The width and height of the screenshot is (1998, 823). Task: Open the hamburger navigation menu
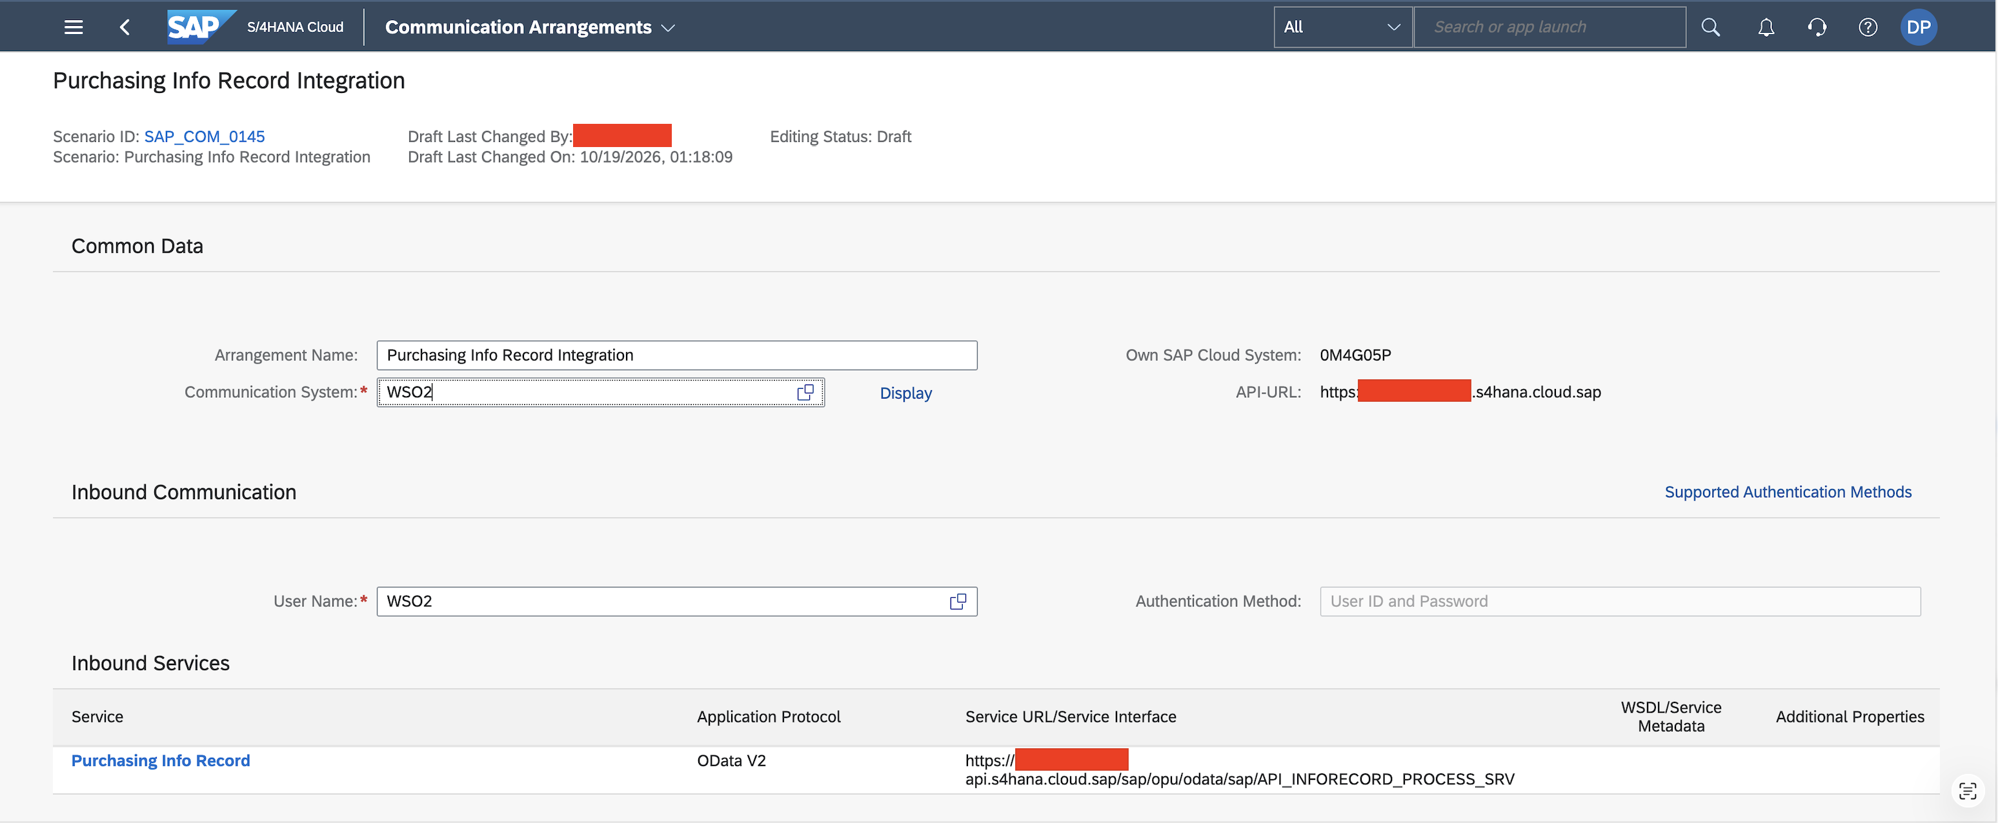click(x=74, y=27)
